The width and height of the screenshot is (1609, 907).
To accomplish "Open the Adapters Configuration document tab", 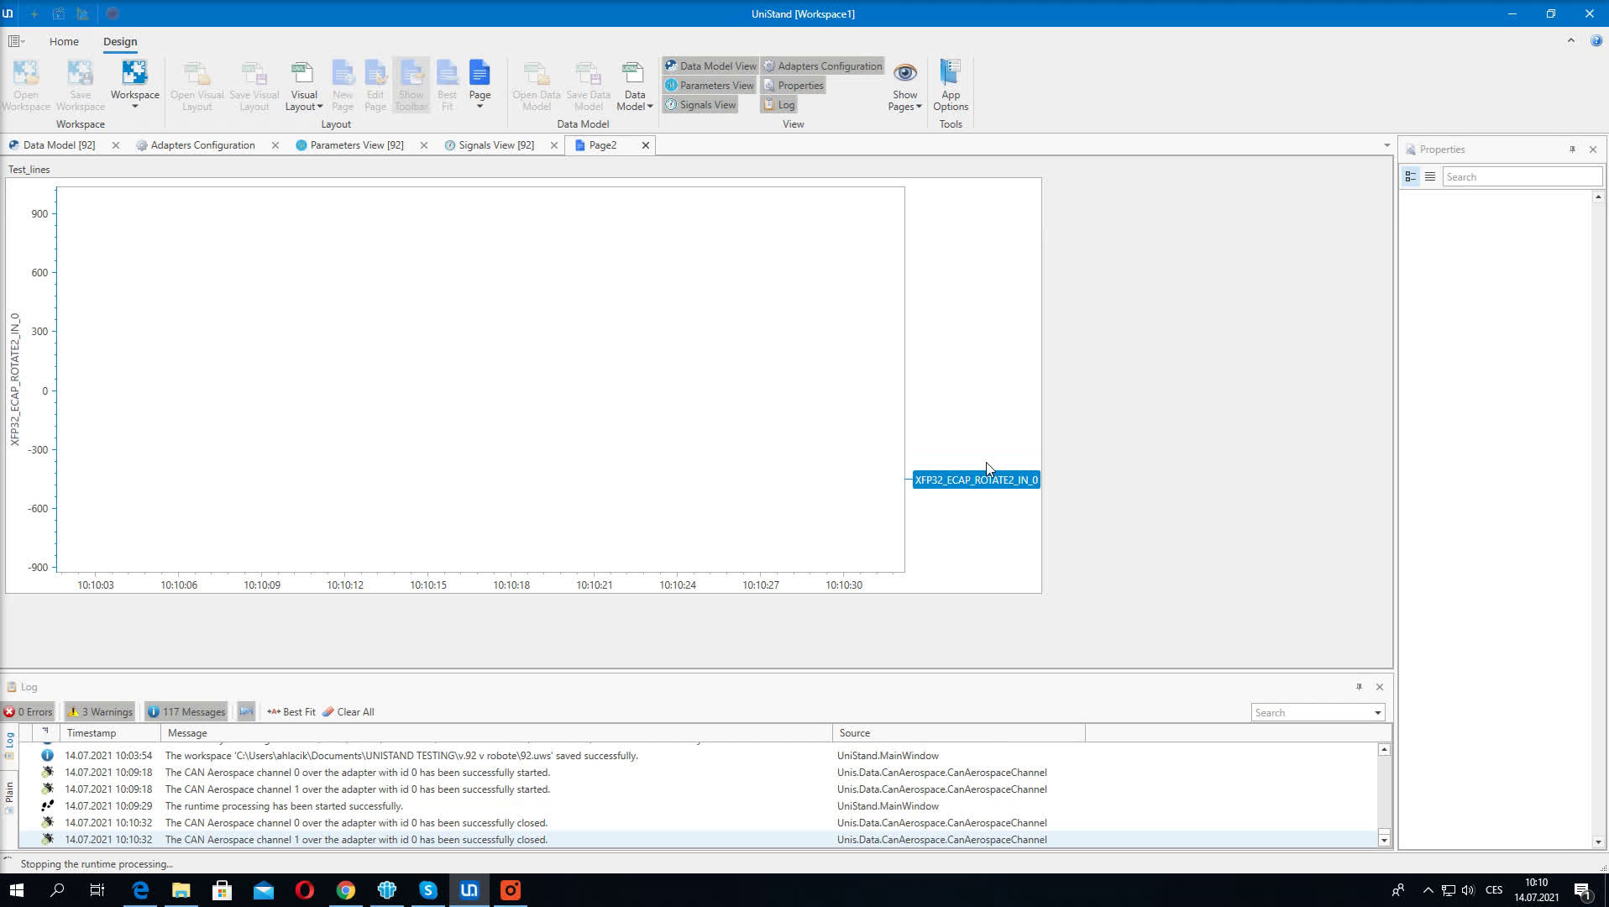I will click(202, 145).
